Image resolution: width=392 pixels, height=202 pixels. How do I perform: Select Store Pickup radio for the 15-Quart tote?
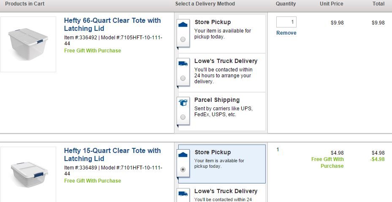coord(183,169)
